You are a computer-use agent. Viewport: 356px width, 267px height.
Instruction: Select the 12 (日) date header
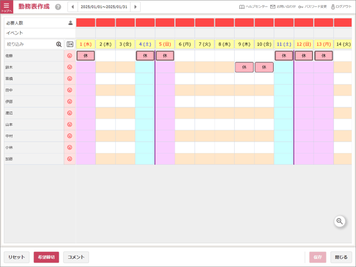pos(304,44)
